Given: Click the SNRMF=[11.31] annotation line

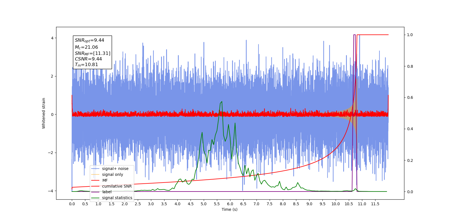Looking at the screenshot, I should click(x=93, y=53).
